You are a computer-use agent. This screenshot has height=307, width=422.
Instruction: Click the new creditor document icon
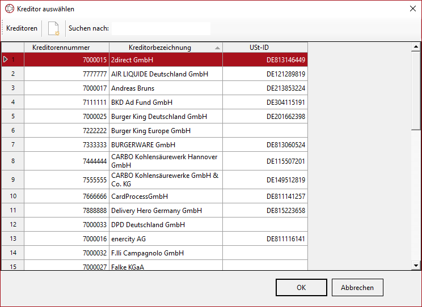53,28
